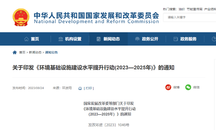Click 新闻动态 in the breadcrumb path

pos(35,52)
